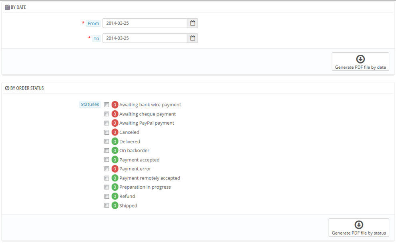
Task: Check the Awaiting bank wire payment checkbox
Action: coord(107,105)
